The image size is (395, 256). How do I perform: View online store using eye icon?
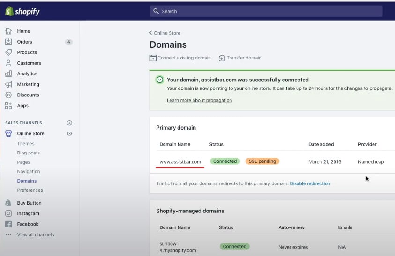69,134
